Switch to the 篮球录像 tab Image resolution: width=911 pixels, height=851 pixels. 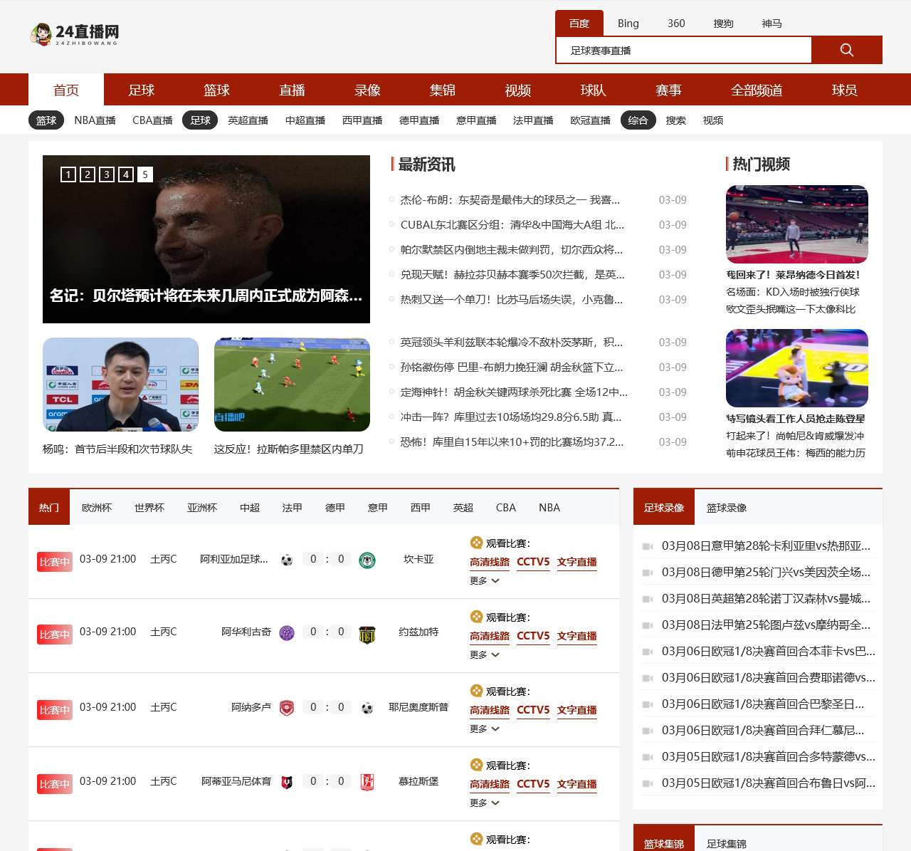(x=727, y=508)
